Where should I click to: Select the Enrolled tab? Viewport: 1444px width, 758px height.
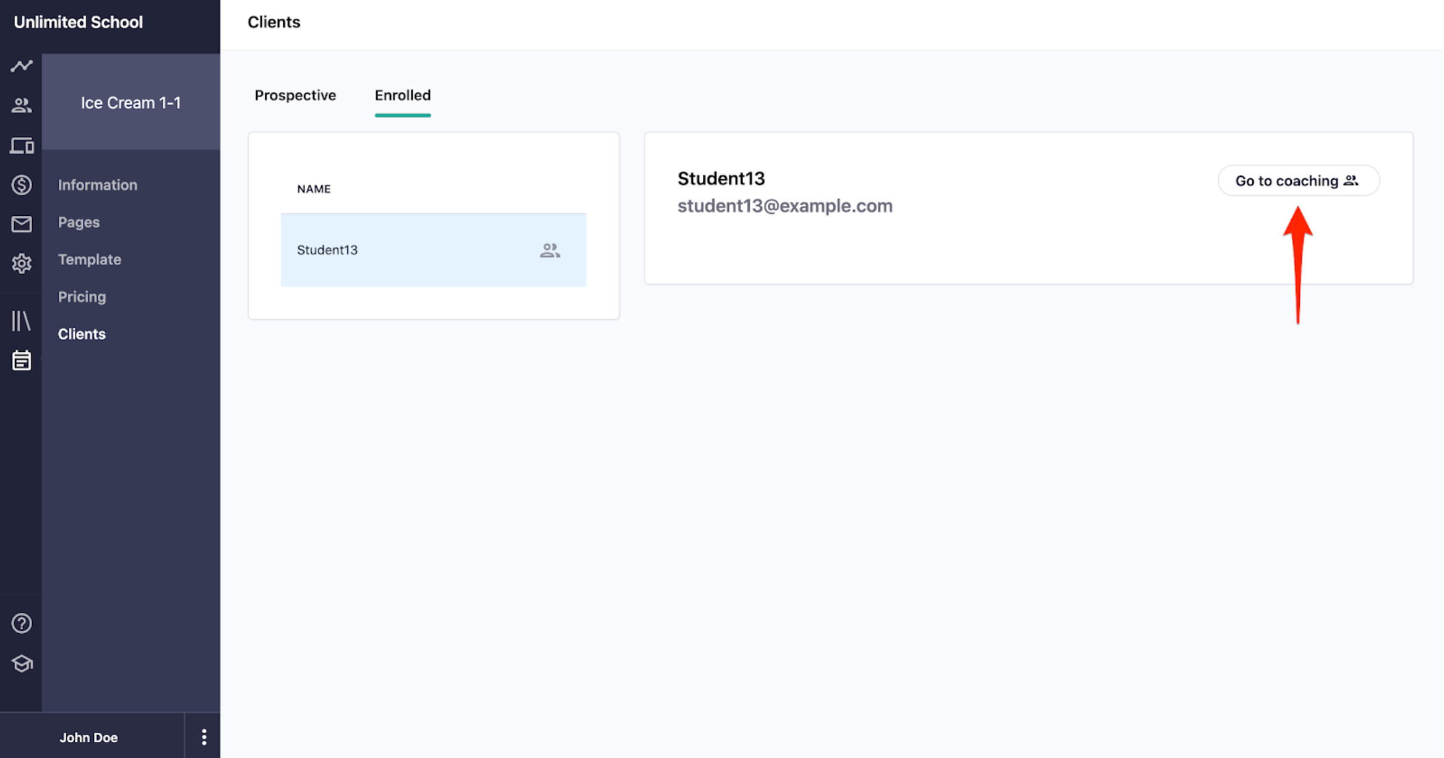click(402, 95)
